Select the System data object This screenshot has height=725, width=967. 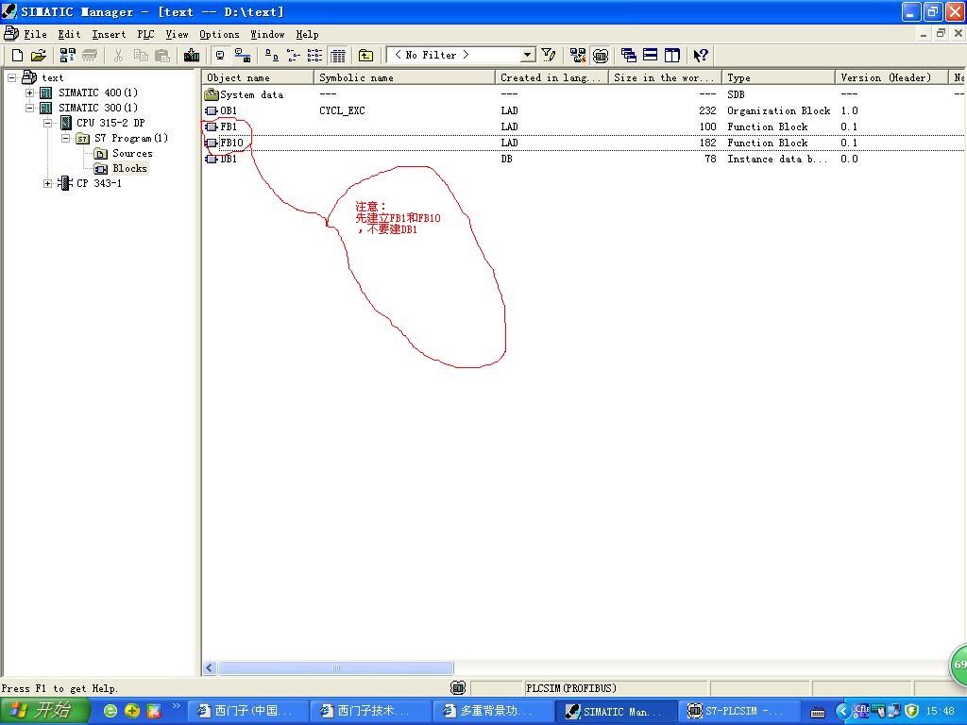click(x=251, y=95)
